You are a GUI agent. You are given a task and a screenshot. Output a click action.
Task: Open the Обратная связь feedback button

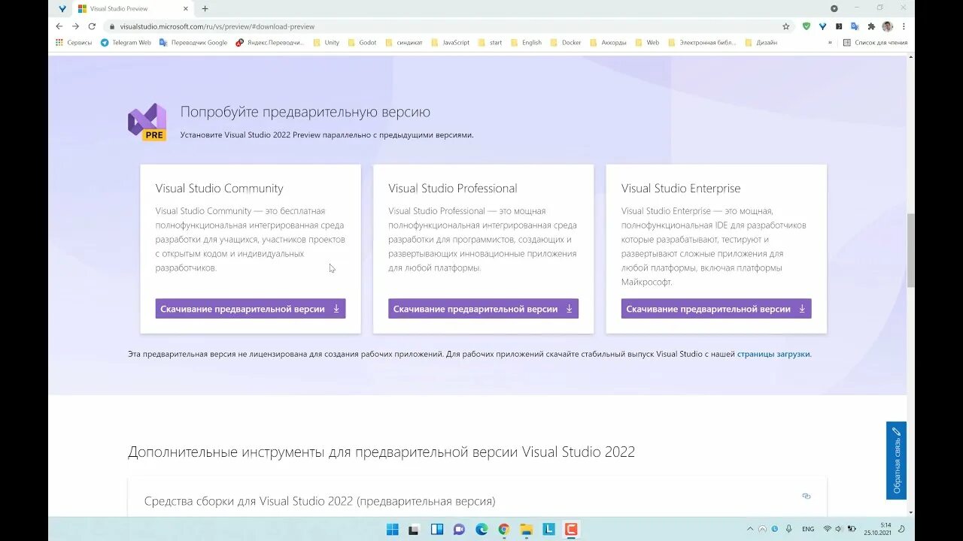[x=896, y=461]
